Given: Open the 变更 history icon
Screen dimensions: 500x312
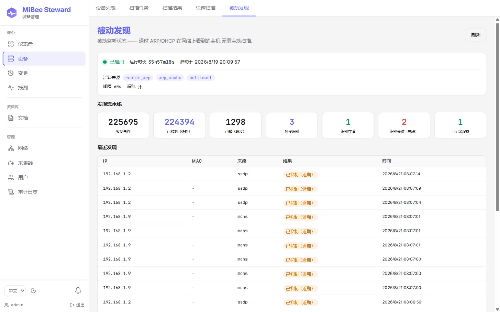Looking at the screenshot, I should point(11,73).
